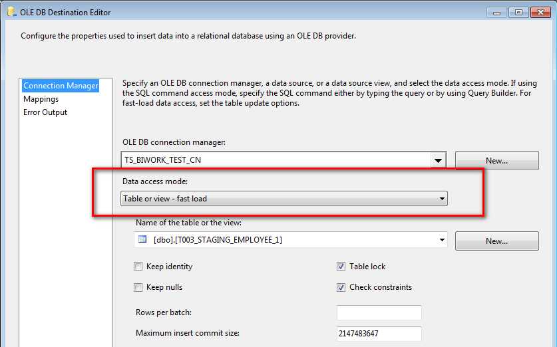Uncheck the Table lock option
The width and height of the screenshot is (557, 347).
341,267
